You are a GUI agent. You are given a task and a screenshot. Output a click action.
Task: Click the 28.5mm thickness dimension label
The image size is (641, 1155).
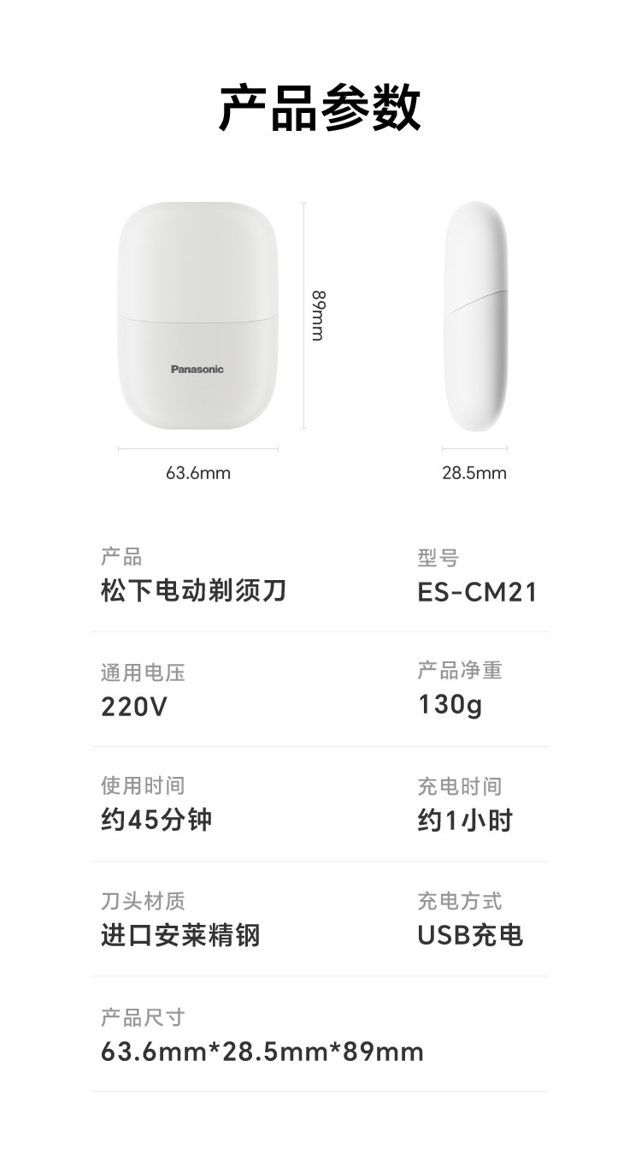[x=474, y=473]
